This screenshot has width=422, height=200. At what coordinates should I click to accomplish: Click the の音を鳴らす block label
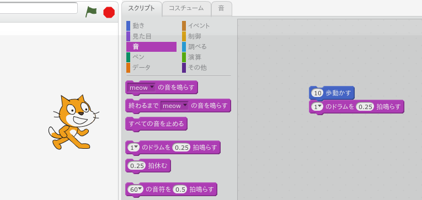tap(176, 88)
